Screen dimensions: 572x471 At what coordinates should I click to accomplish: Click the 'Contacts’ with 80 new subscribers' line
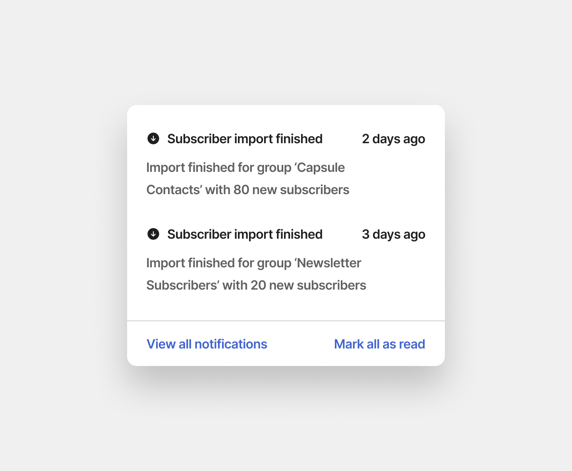[248, 190]
